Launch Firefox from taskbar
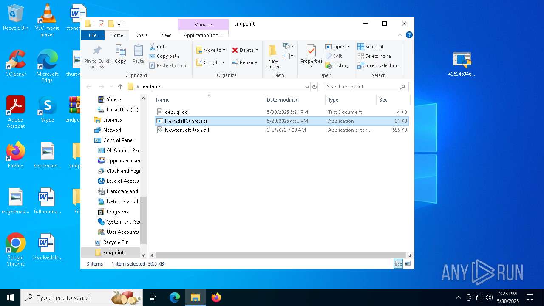The width and height of the screenshot is (544, 306). pos(216,297)
